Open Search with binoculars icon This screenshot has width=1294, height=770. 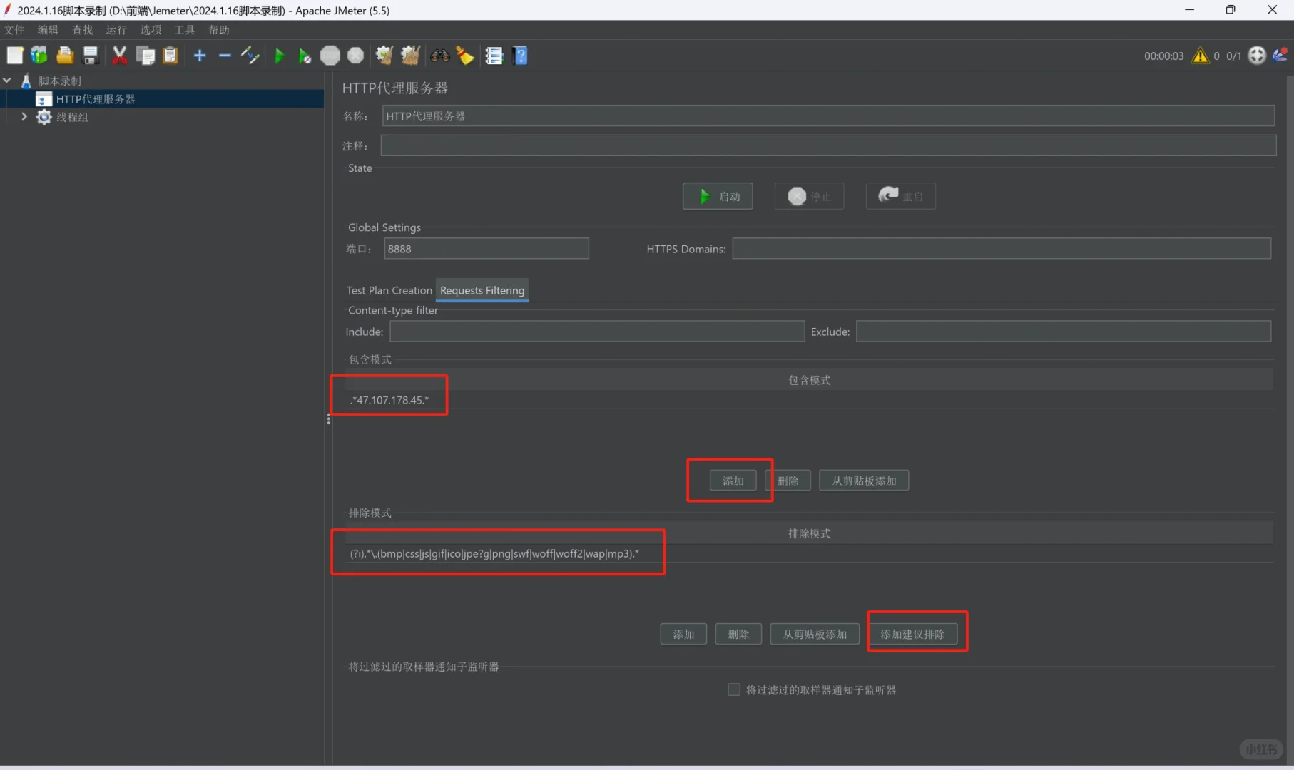point(440,56)
